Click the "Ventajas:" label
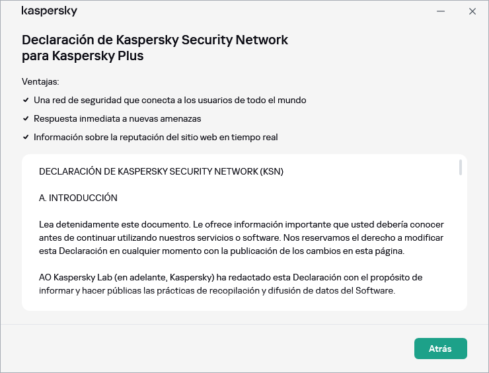This screenshot has width=489, height=373. click(x=40, y=82)
